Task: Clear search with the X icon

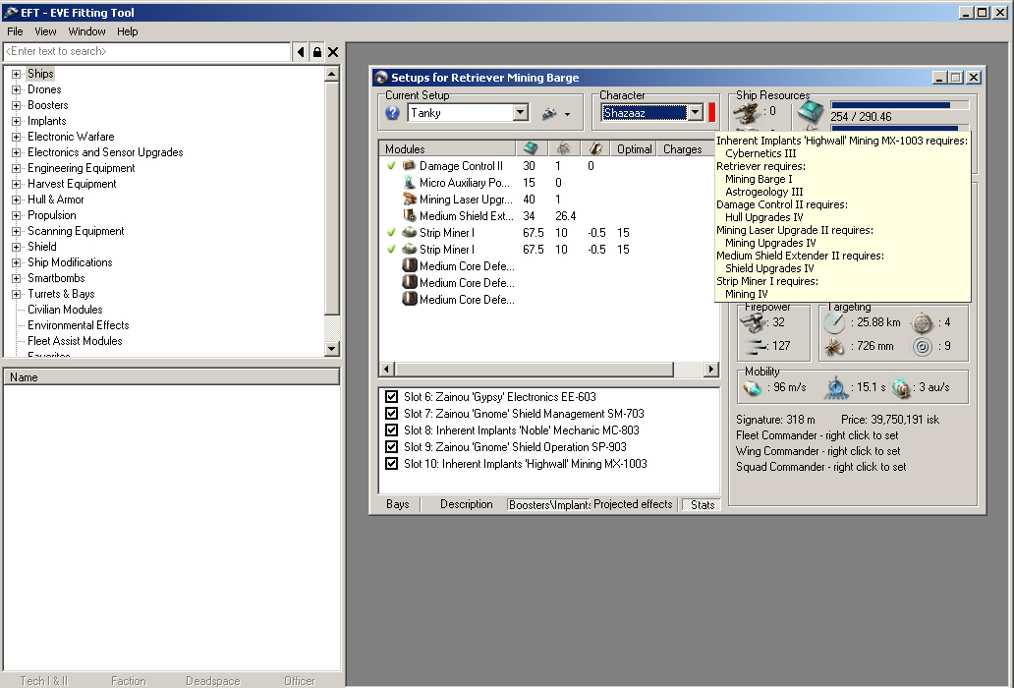Action: point(333,52)
